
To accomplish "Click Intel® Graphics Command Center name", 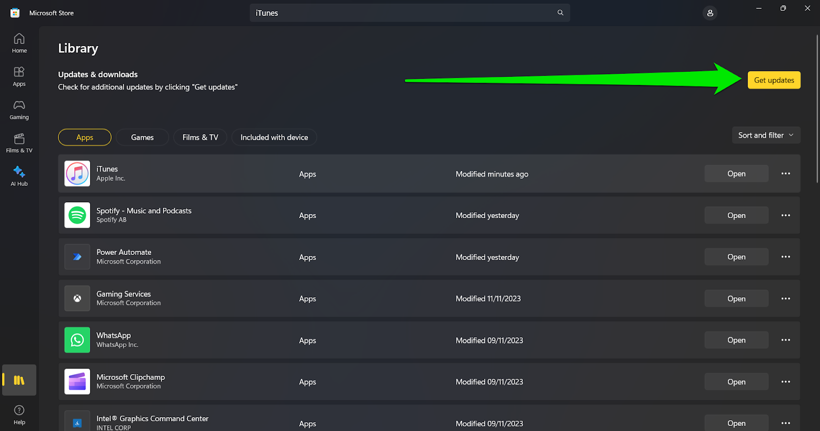I will 153,418.
